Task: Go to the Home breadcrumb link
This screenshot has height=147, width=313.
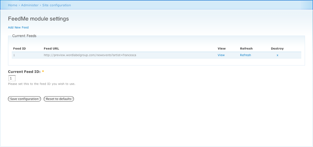Action: (13, 5)
